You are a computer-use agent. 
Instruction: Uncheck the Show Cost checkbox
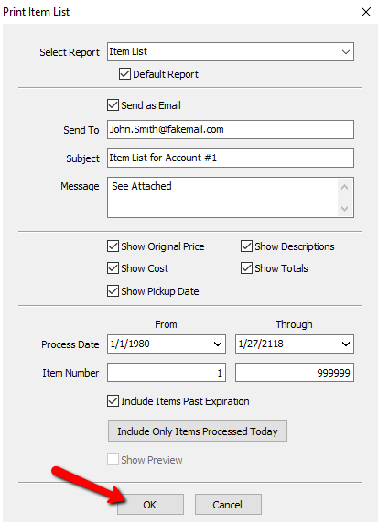[113, 268]
